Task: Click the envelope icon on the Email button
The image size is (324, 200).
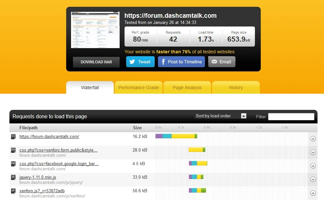Action: (x=214, y=62)
